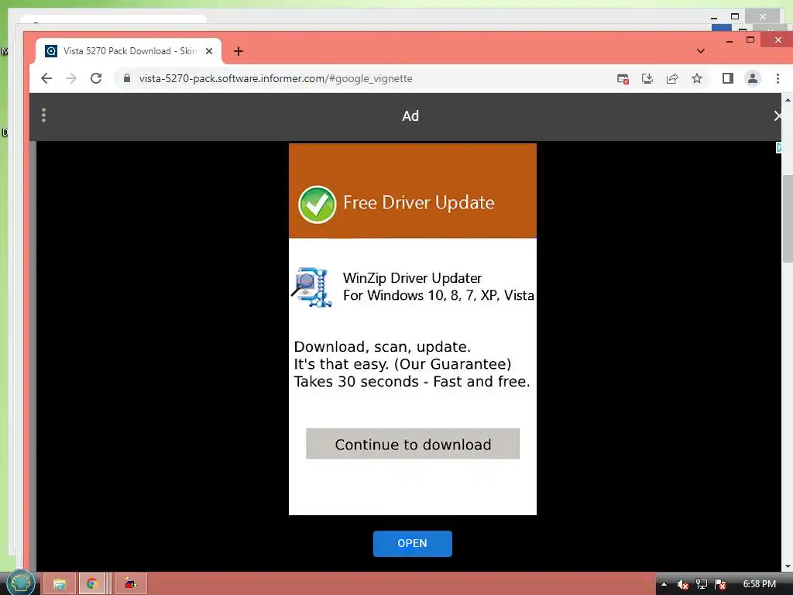Click the Free Driver Update heading
This screenshot has height=595, width=793.
coord(419,203)
